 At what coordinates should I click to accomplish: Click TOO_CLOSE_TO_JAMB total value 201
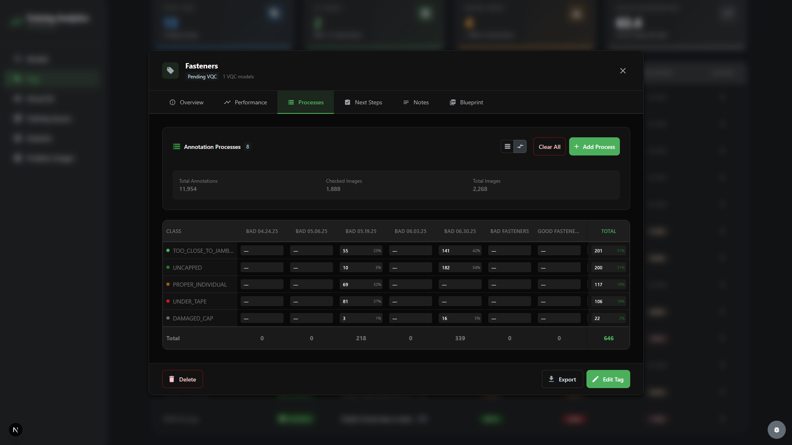click(609, 250)
